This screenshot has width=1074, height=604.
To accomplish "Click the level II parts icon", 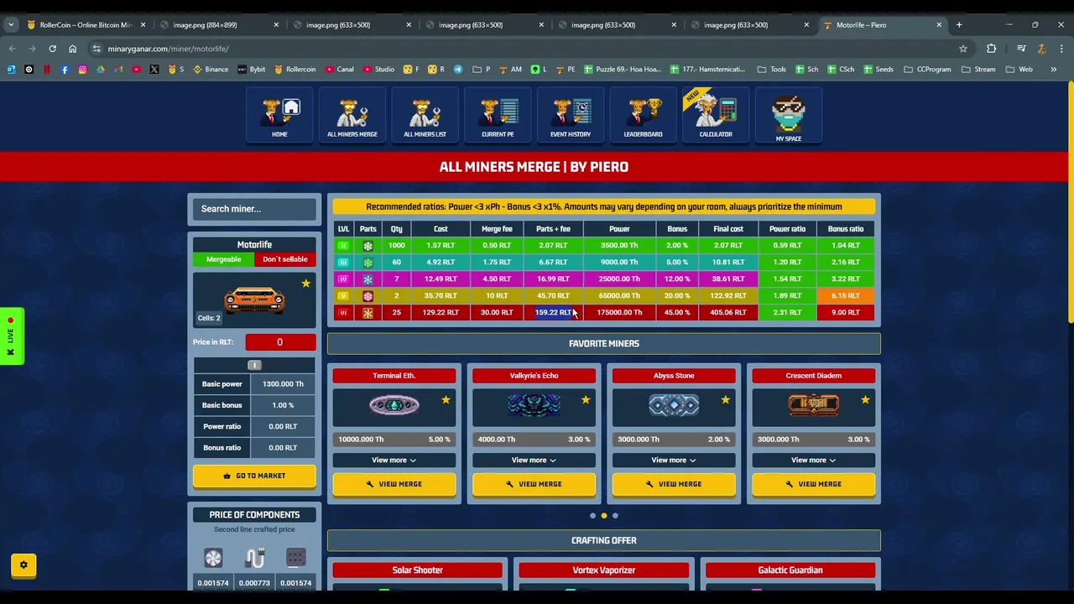I will pyautogui.click(x=368, y=246).
